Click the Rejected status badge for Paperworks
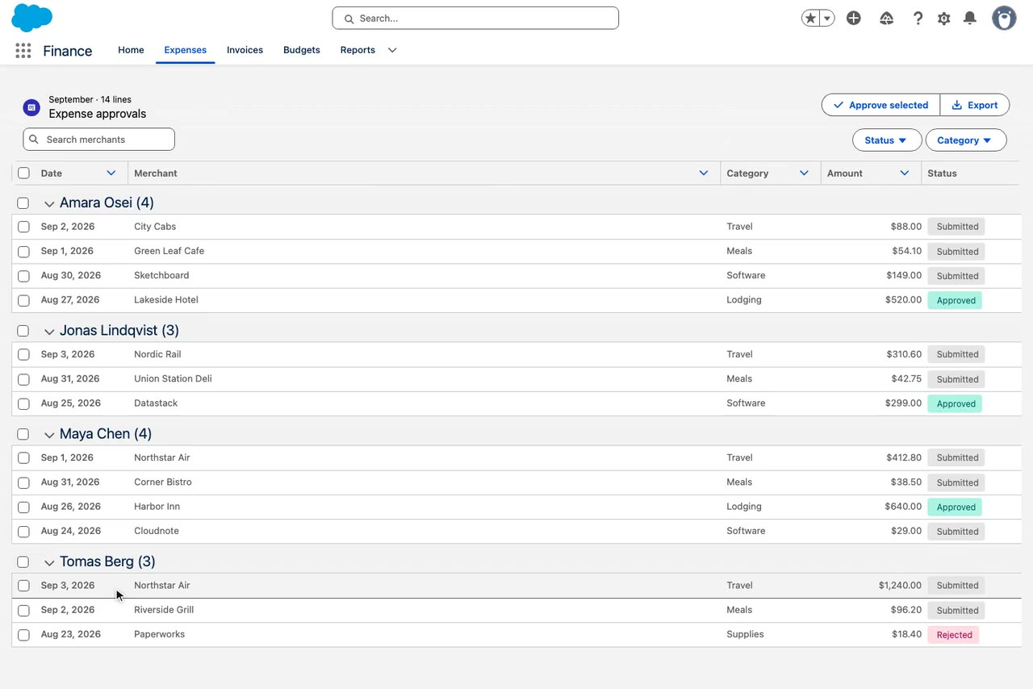The height and width of the screenshot is (689, 1033). 954,635
